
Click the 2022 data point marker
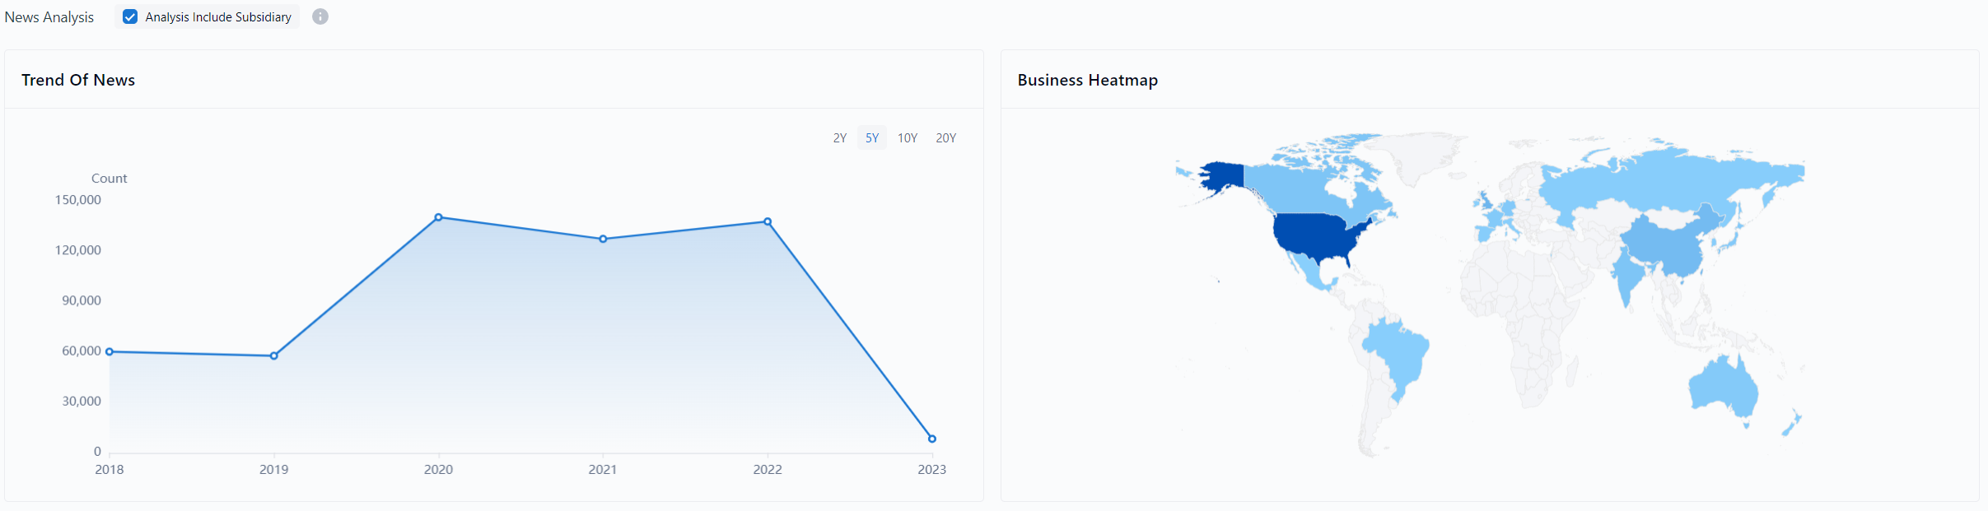(x=768, y=221)
